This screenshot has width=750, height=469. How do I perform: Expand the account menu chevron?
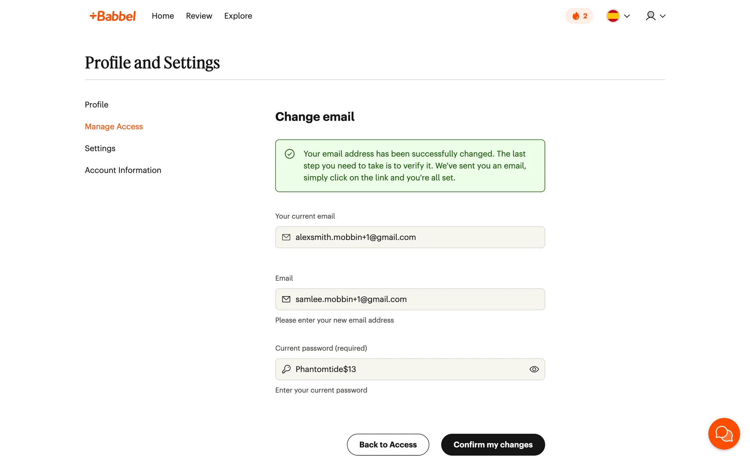pos(662,16)
